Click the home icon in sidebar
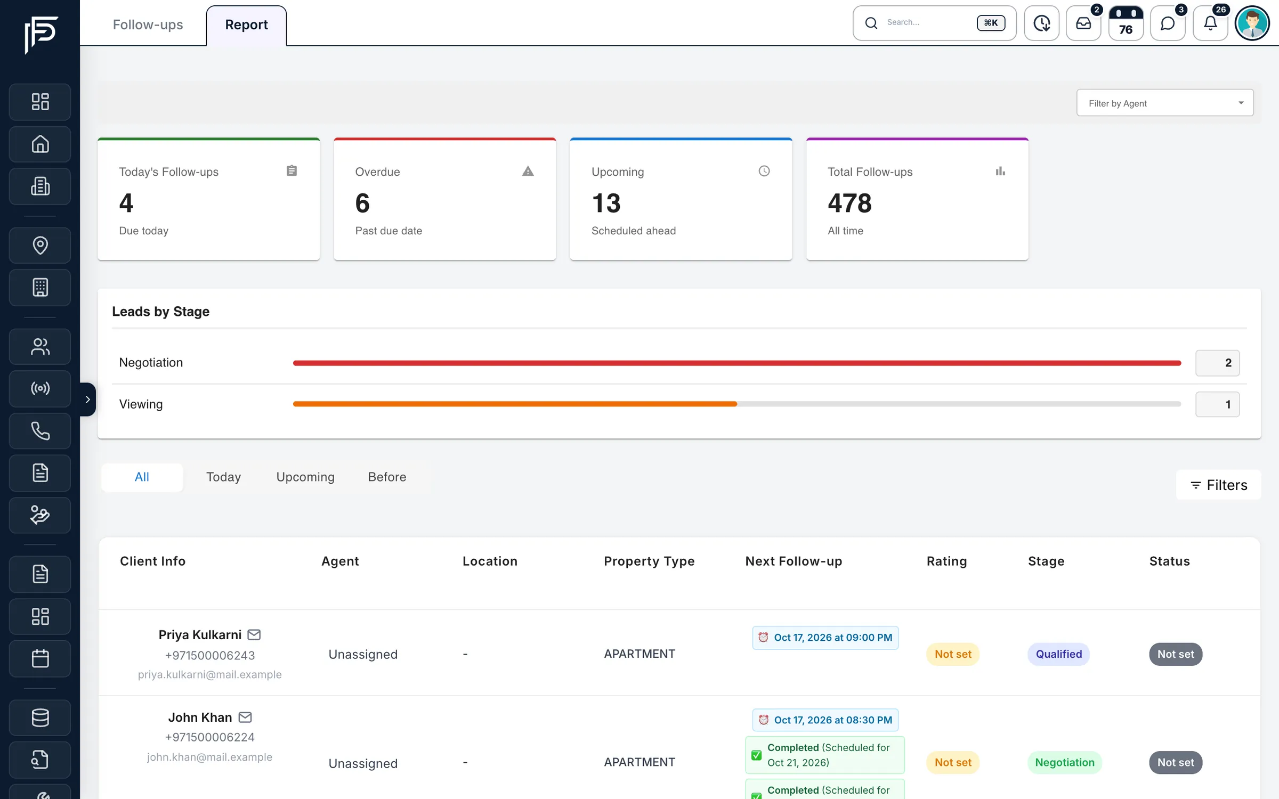Image resolution: width=1279 pixels, height=799 pixels. pyautogui.click(x=40, y=144)
